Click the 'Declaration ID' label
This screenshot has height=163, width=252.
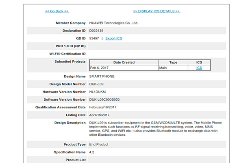pyautogui.click(x=74, y=31)
